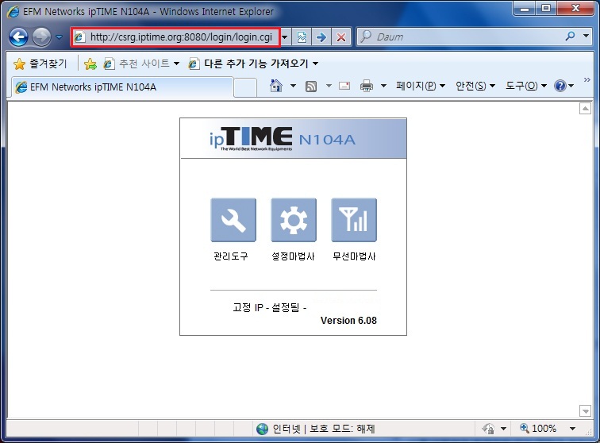Click the browser Forward arrow button
This screenshot has height=443, width=600.
41,37
